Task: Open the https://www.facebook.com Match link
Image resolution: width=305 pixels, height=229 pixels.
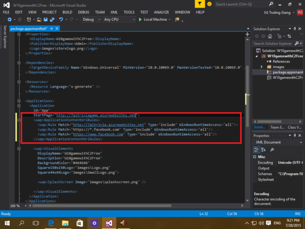Action: click(98, 134)
